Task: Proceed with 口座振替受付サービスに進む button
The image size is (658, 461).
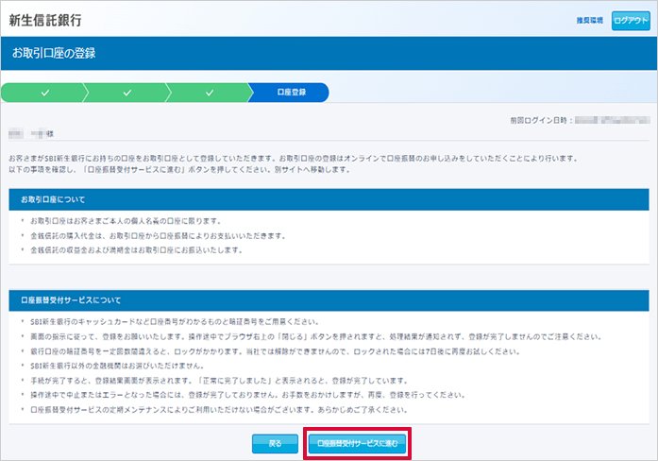Action: click(x=358, y=442)
